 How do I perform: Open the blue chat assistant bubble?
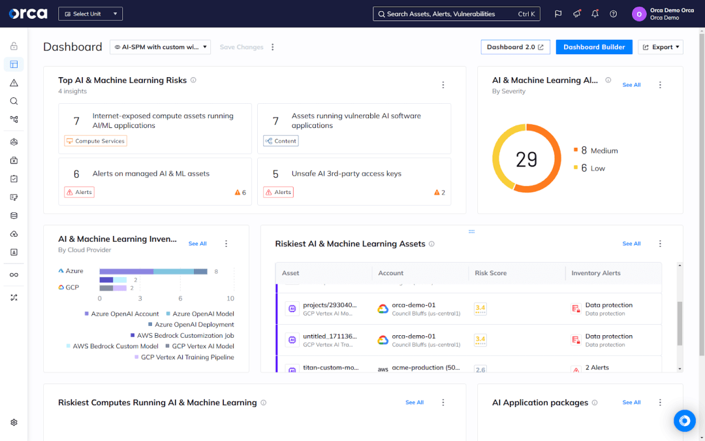[684, 421]
